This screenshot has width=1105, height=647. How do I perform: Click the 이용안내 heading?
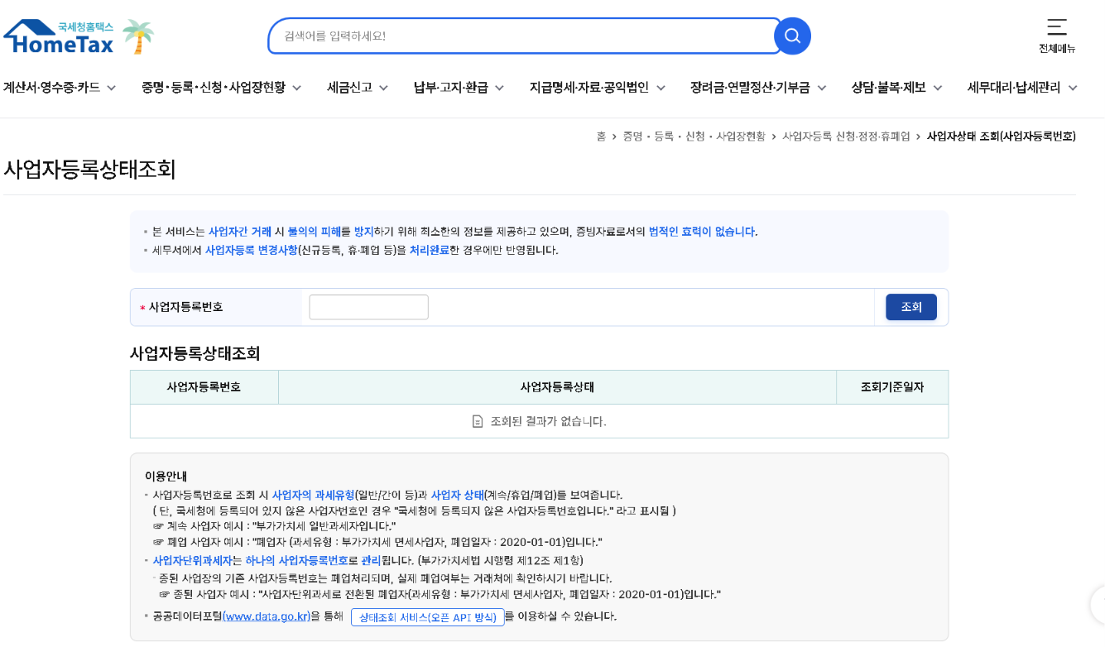tap(166, 477)
